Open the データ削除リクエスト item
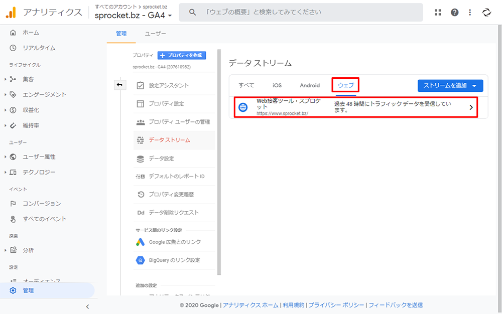The height and width of the screenshot is (314, 502). 174,213
